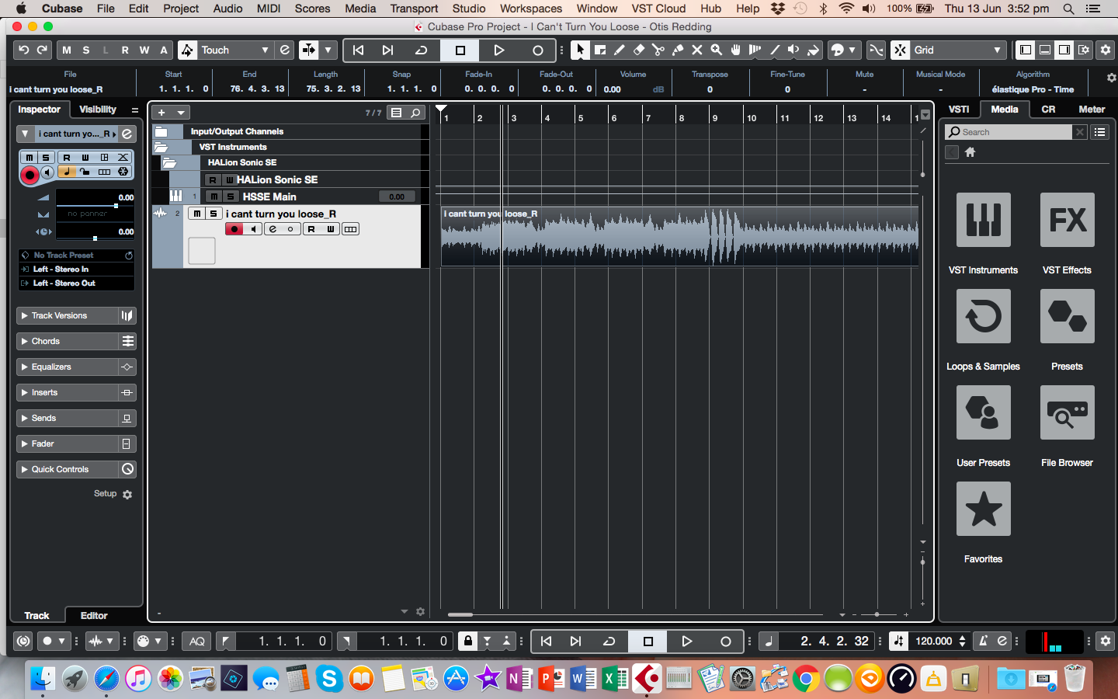Toggle left zone visibility button
1118x699 pixels.
[1026, 50]
